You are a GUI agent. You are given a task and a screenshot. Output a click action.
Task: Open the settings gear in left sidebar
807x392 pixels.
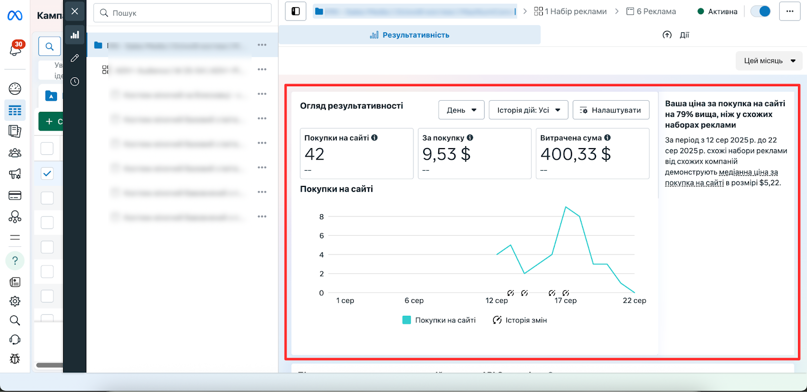15,301
